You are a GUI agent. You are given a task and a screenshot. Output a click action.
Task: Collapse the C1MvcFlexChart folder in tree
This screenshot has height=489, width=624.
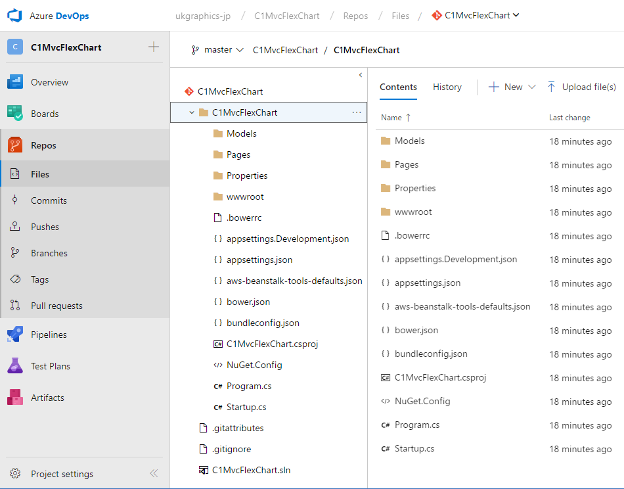[192, 112]
